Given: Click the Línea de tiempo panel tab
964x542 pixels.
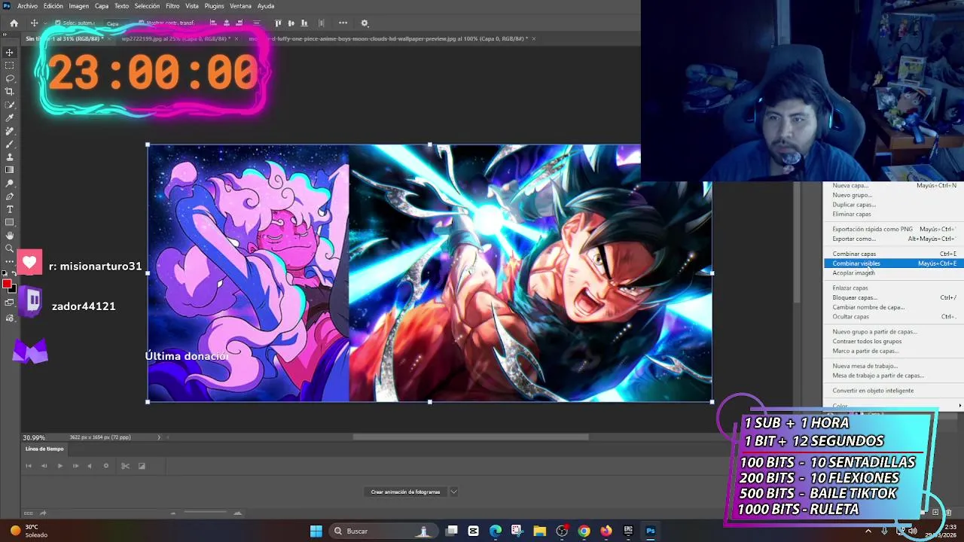Looking at the screenshot, I should click(44, 449).
